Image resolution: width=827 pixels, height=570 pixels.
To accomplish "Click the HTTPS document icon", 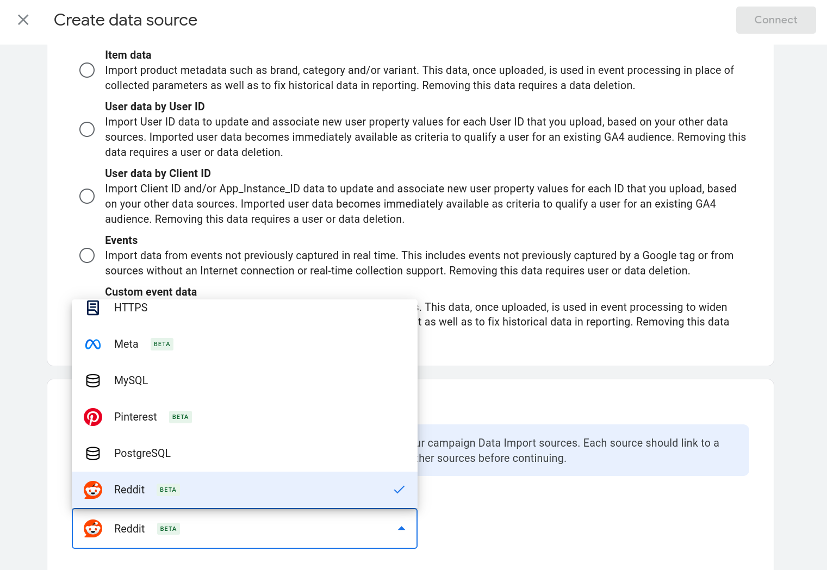I will [x=93, y=308].
